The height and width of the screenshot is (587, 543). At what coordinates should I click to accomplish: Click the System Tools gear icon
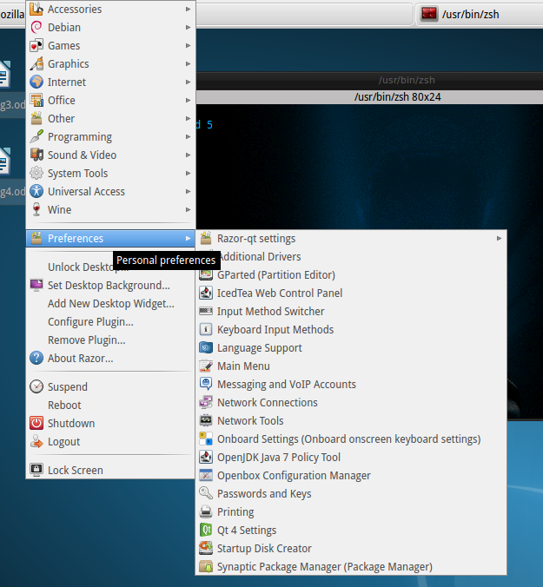click(x=36, y=173)
